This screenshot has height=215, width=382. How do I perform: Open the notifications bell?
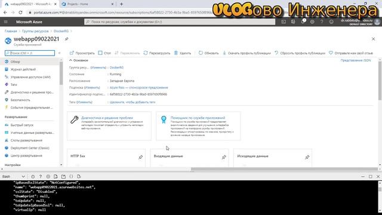click(x=303, y=21)
